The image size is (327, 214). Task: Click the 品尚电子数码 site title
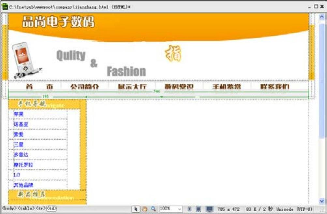[58, 22]
